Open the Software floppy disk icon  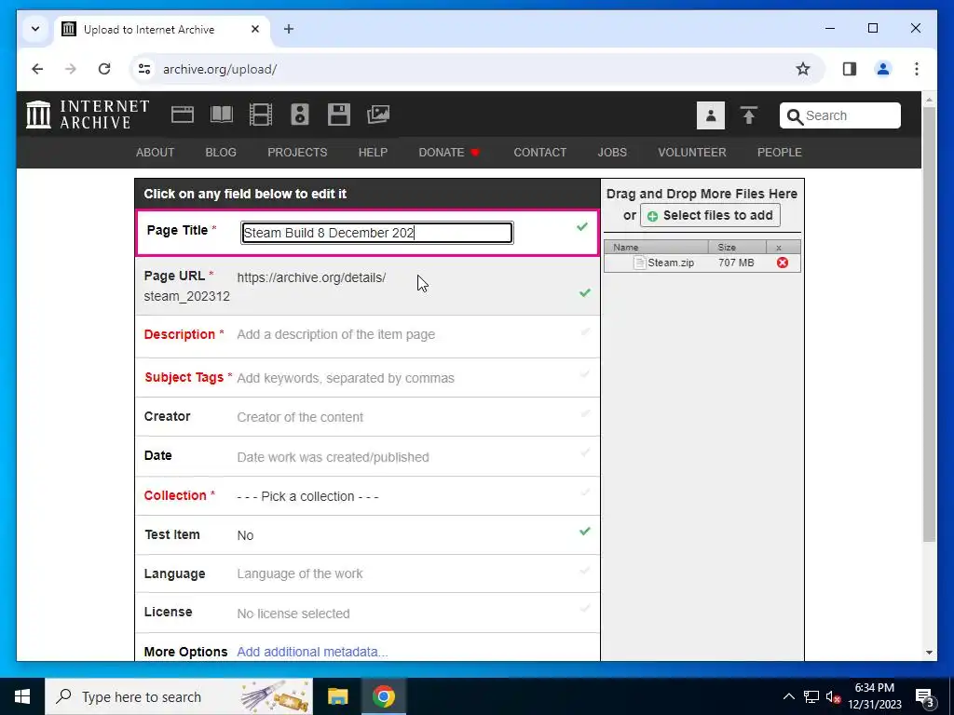[x=339, y=115]
